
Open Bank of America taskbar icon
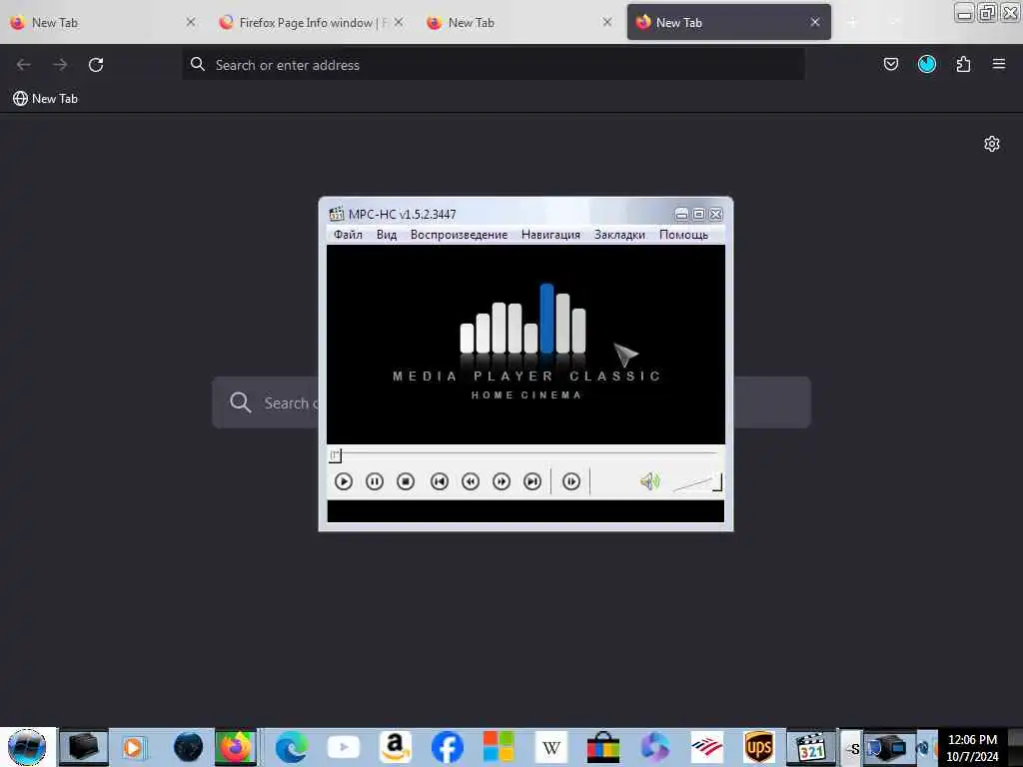707,747
